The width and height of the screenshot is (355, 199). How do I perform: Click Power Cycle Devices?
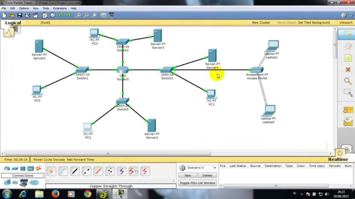pos(49,159)
